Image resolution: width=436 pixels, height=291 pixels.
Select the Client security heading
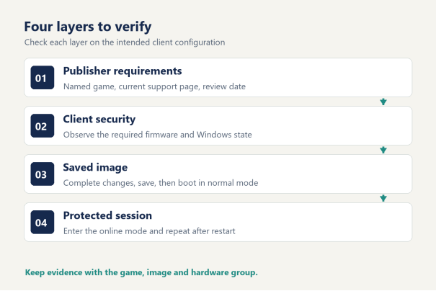[99, 120]
